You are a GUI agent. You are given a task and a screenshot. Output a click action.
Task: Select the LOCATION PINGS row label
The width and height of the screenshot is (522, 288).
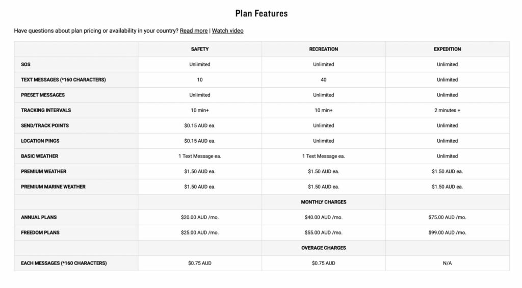(x=40, y=141)
